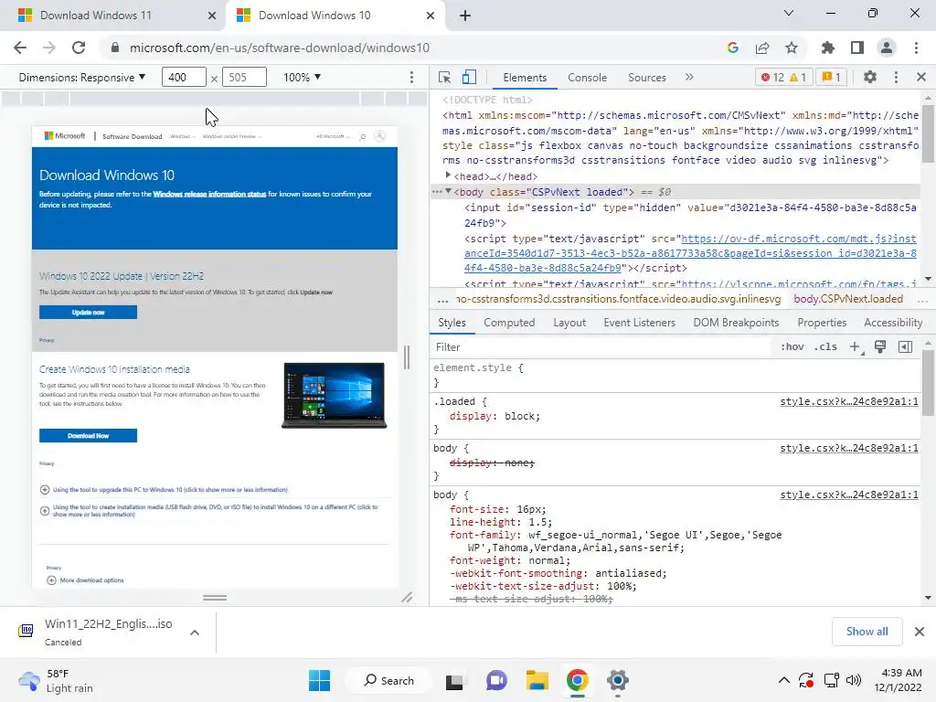
Task: Open Chrome three-dot main menu
Action: pos(916,48)
